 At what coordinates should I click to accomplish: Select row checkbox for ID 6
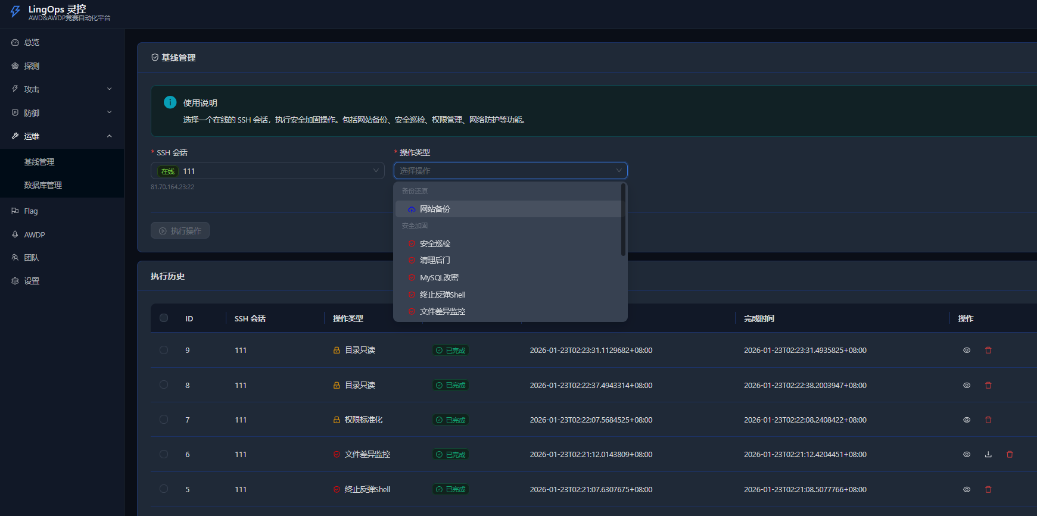(x=164, y=454)
